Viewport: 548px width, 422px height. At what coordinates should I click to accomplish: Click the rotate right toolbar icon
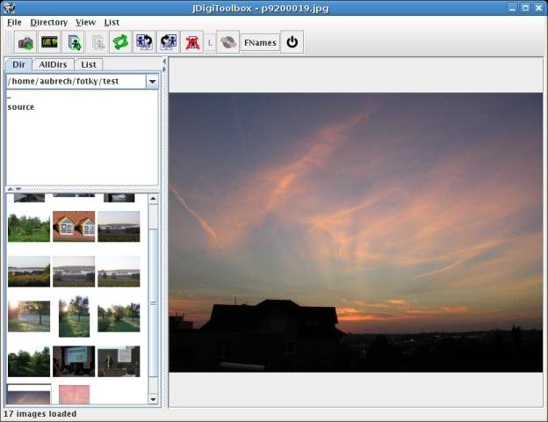pyautogui.click(x=168, y=42)
